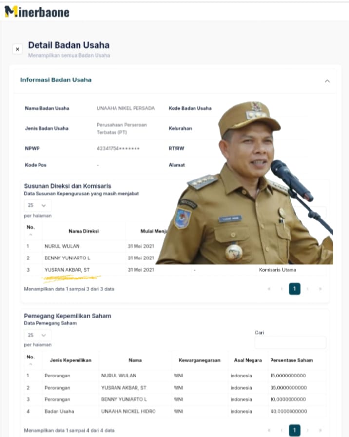The height and width of the screenshot is (437, 349).
Task: Click the Minerbaone logo
Action: click(x=37, y=12)
